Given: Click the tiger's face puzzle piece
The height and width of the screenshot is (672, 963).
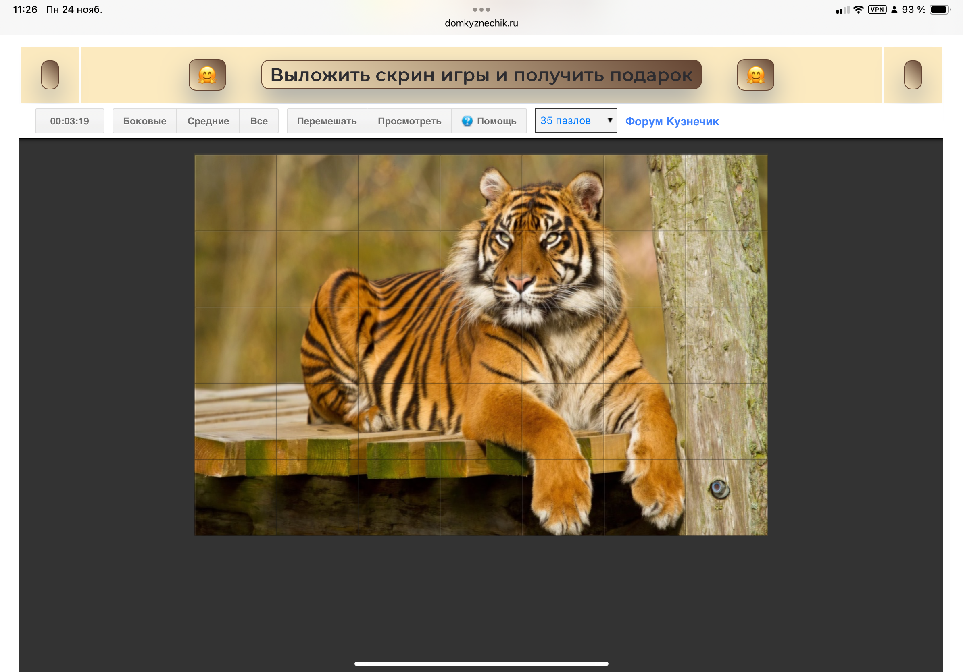Looking at the screenshot, I should tap(563, 269).
